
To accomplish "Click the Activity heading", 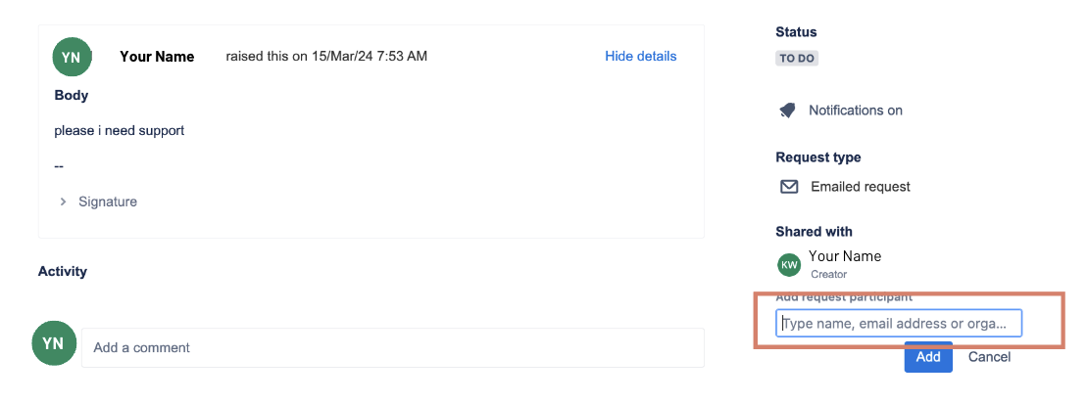I will [63, 271].
